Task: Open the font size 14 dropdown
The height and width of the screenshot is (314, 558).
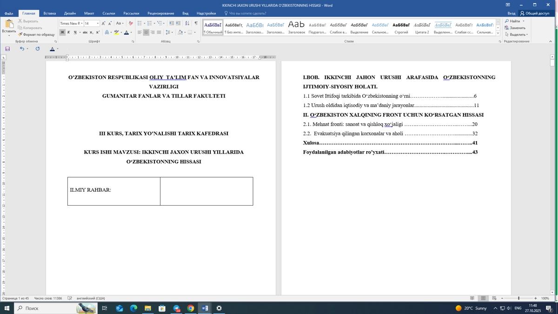Action: [98, 23]
